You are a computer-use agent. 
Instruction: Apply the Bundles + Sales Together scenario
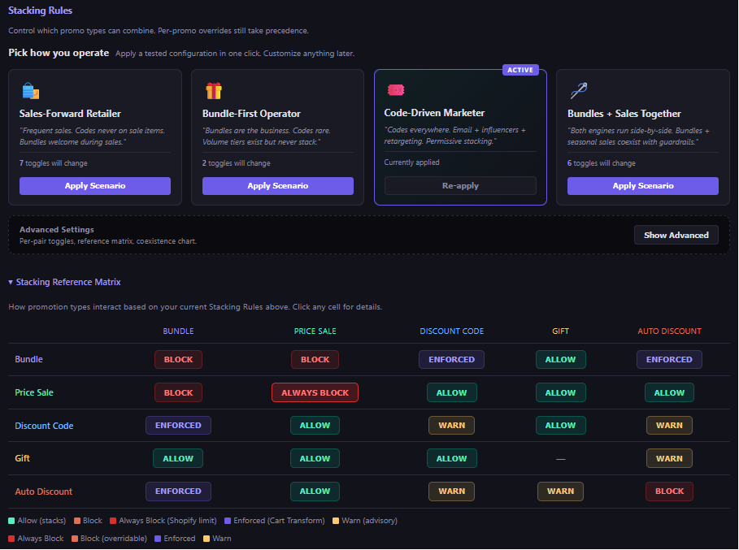coord(643,186)
